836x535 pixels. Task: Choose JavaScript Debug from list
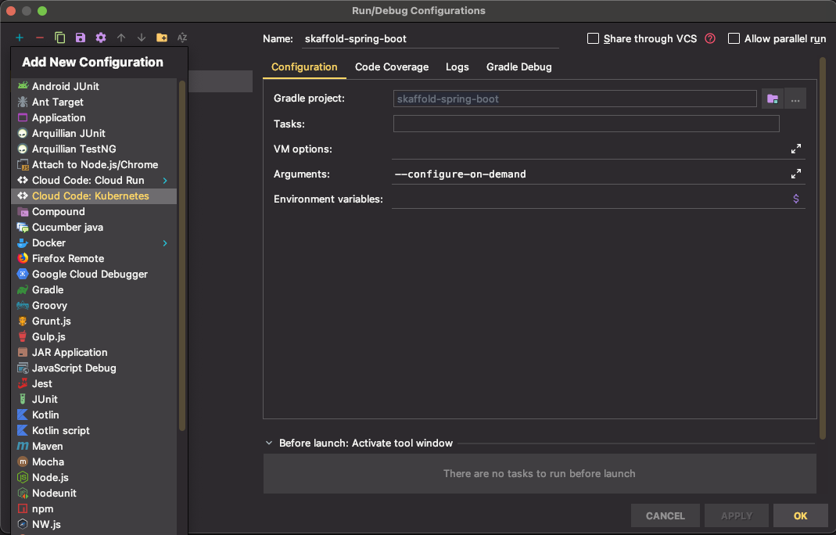(x=94, y=368)
